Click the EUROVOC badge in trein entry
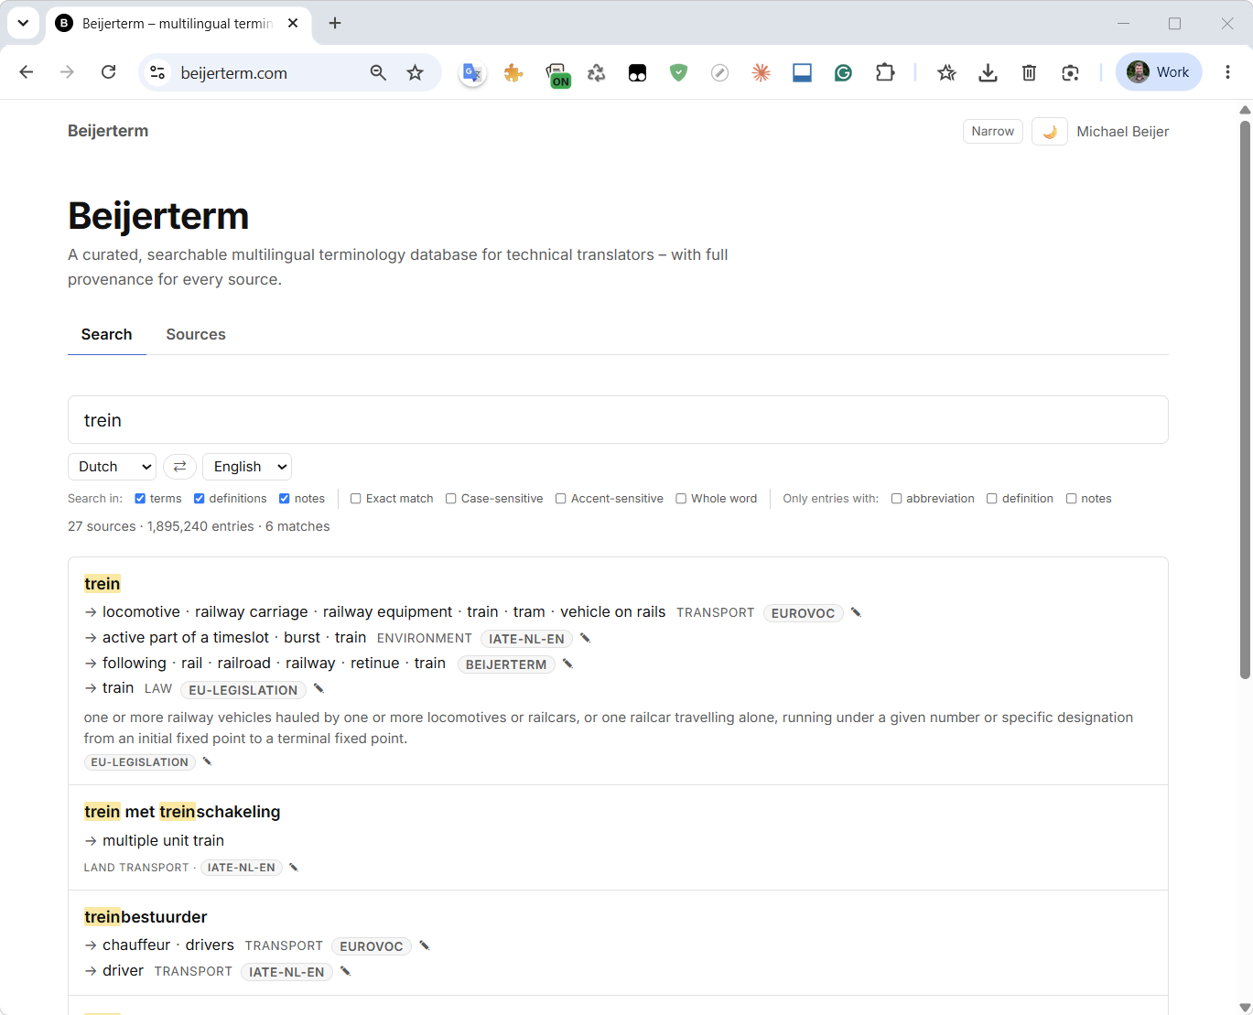 pos(803,613)
